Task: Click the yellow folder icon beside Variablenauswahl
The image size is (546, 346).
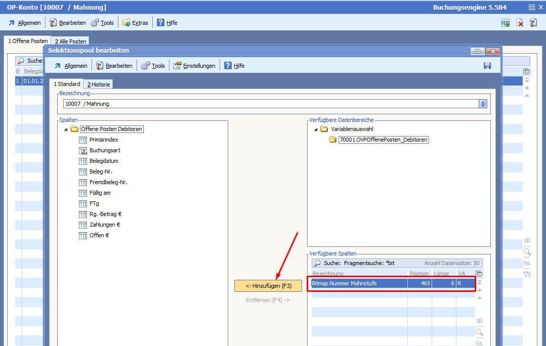Action: (x=324, y=129)
